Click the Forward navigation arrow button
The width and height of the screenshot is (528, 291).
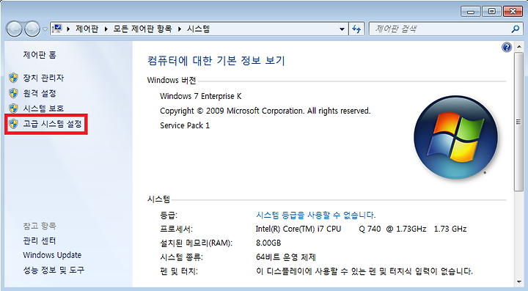coord(32,29)
